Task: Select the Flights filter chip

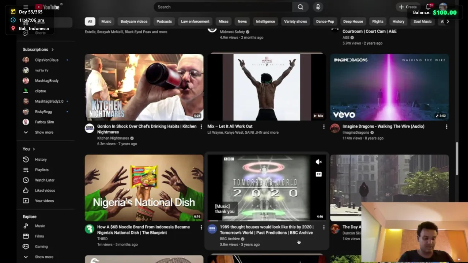Action: [x=378, y=22]
